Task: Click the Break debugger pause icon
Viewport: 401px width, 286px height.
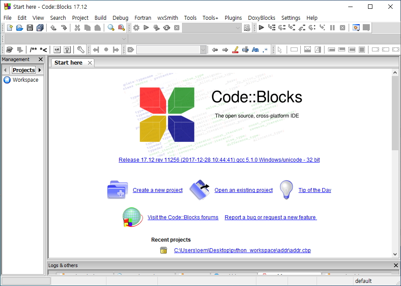Action: (x=332, y=28)
